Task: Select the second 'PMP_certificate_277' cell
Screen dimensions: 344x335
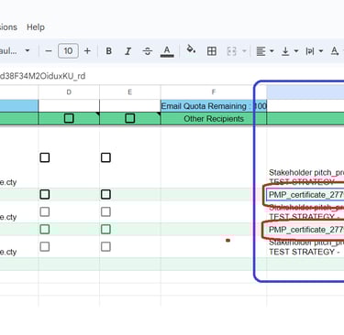Action: 305,230
